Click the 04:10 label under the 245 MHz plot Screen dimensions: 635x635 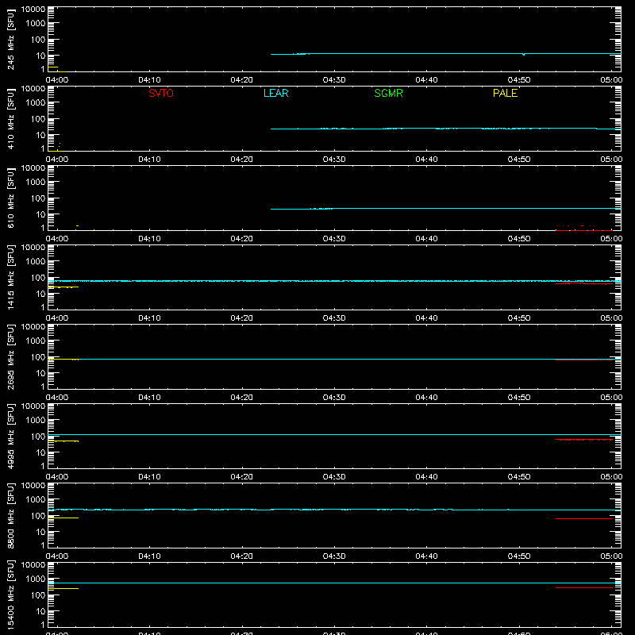[149, 80]
